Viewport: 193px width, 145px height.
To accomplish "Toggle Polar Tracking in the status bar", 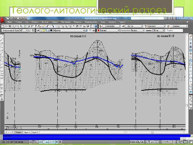I will coord(40,142).
